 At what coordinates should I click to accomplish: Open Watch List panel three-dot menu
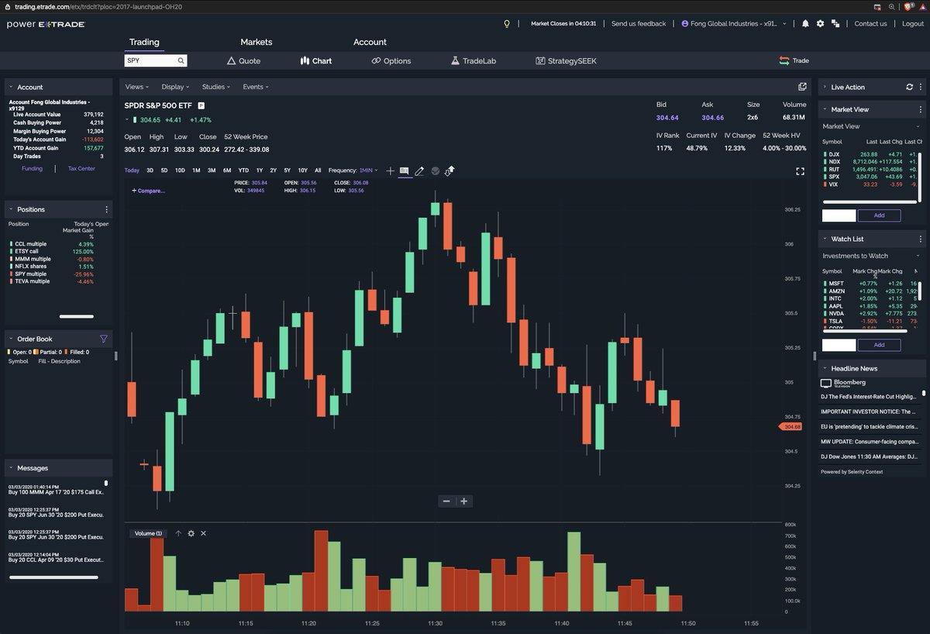coord(921,239)
